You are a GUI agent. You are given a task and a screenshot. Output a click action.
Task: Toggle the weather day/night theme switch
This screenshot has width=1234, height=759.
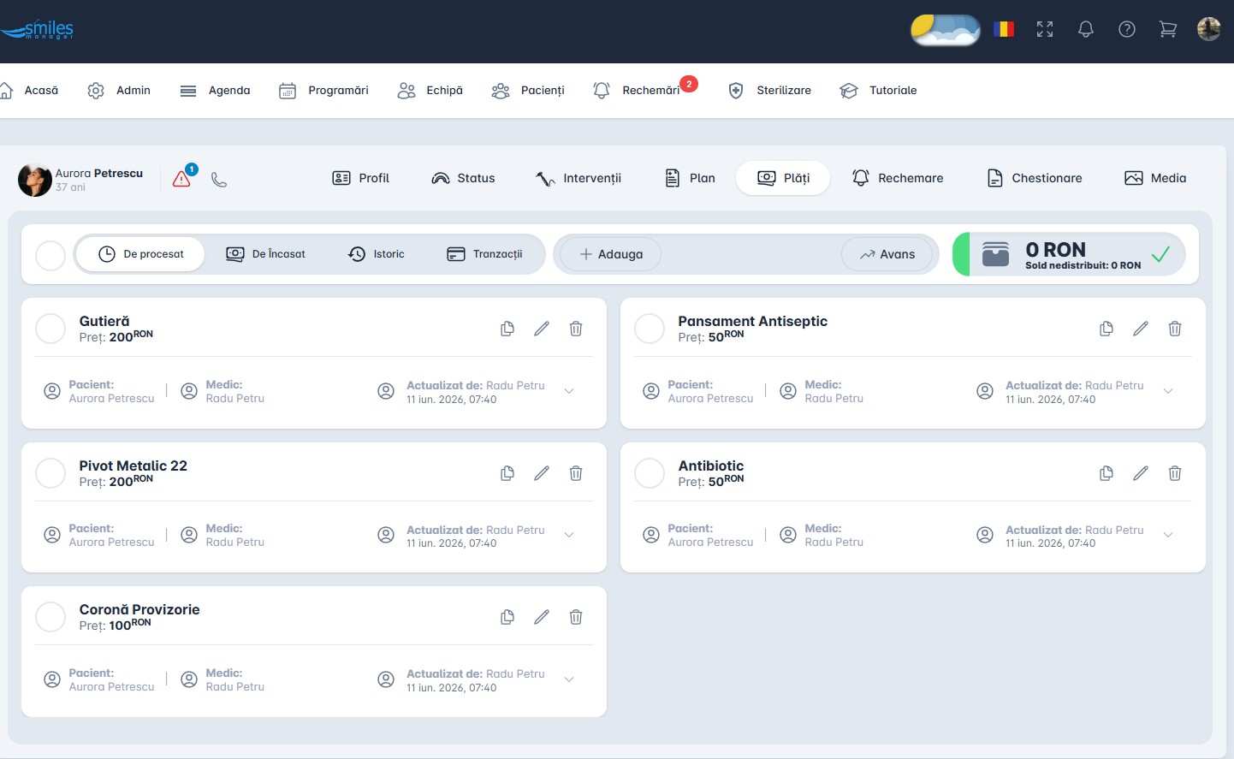(x=946, y=30)
